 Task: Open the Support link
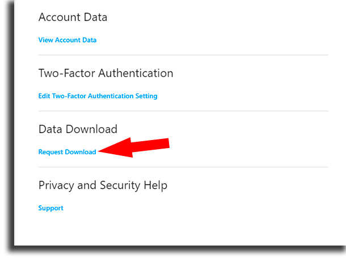point(50,208)
